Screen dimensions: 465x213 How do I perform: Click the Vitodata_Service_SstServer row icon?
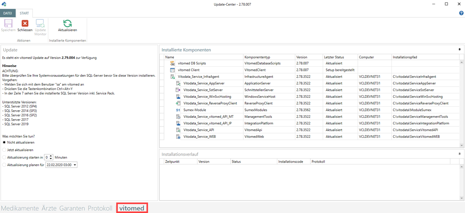click(x=178, y=90)
